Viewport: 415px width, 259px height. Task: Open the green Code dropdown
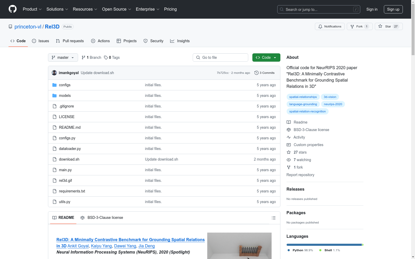click(x=266, y=57)
